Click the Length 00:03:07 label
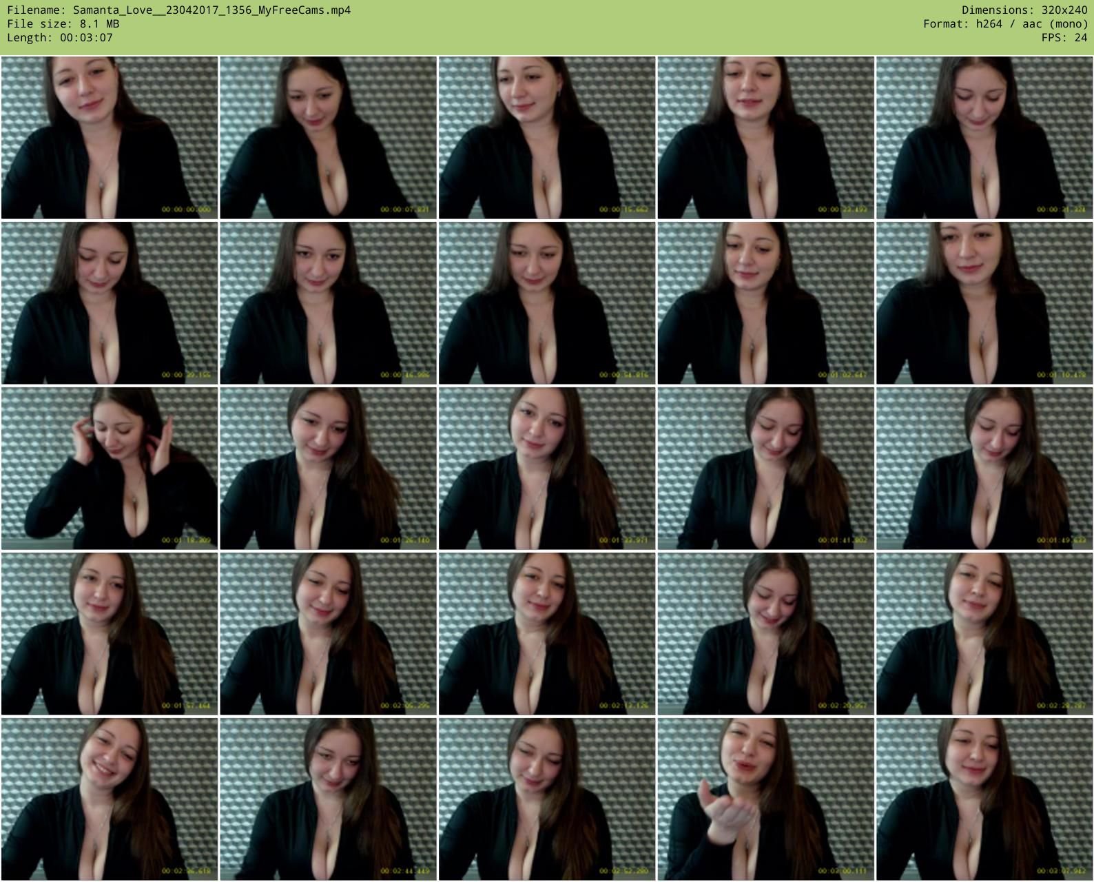 pyautogui.click(x=60, y=38)
